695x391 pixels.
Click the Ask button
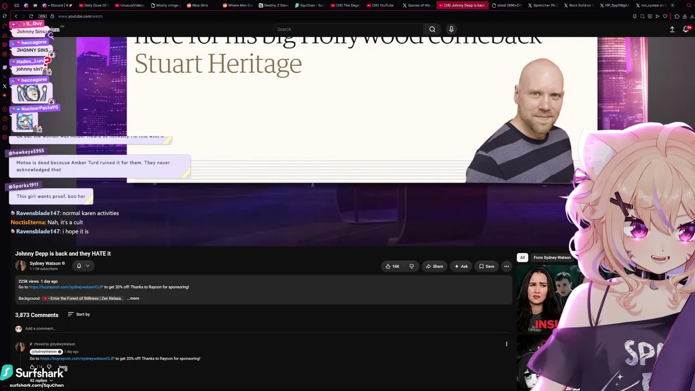tap(461, 266)
